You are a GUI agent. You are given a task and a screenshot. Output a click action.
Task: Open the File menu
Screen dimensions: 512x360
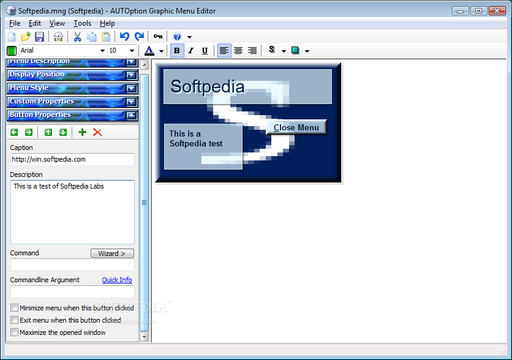click(x=15, y=23)
